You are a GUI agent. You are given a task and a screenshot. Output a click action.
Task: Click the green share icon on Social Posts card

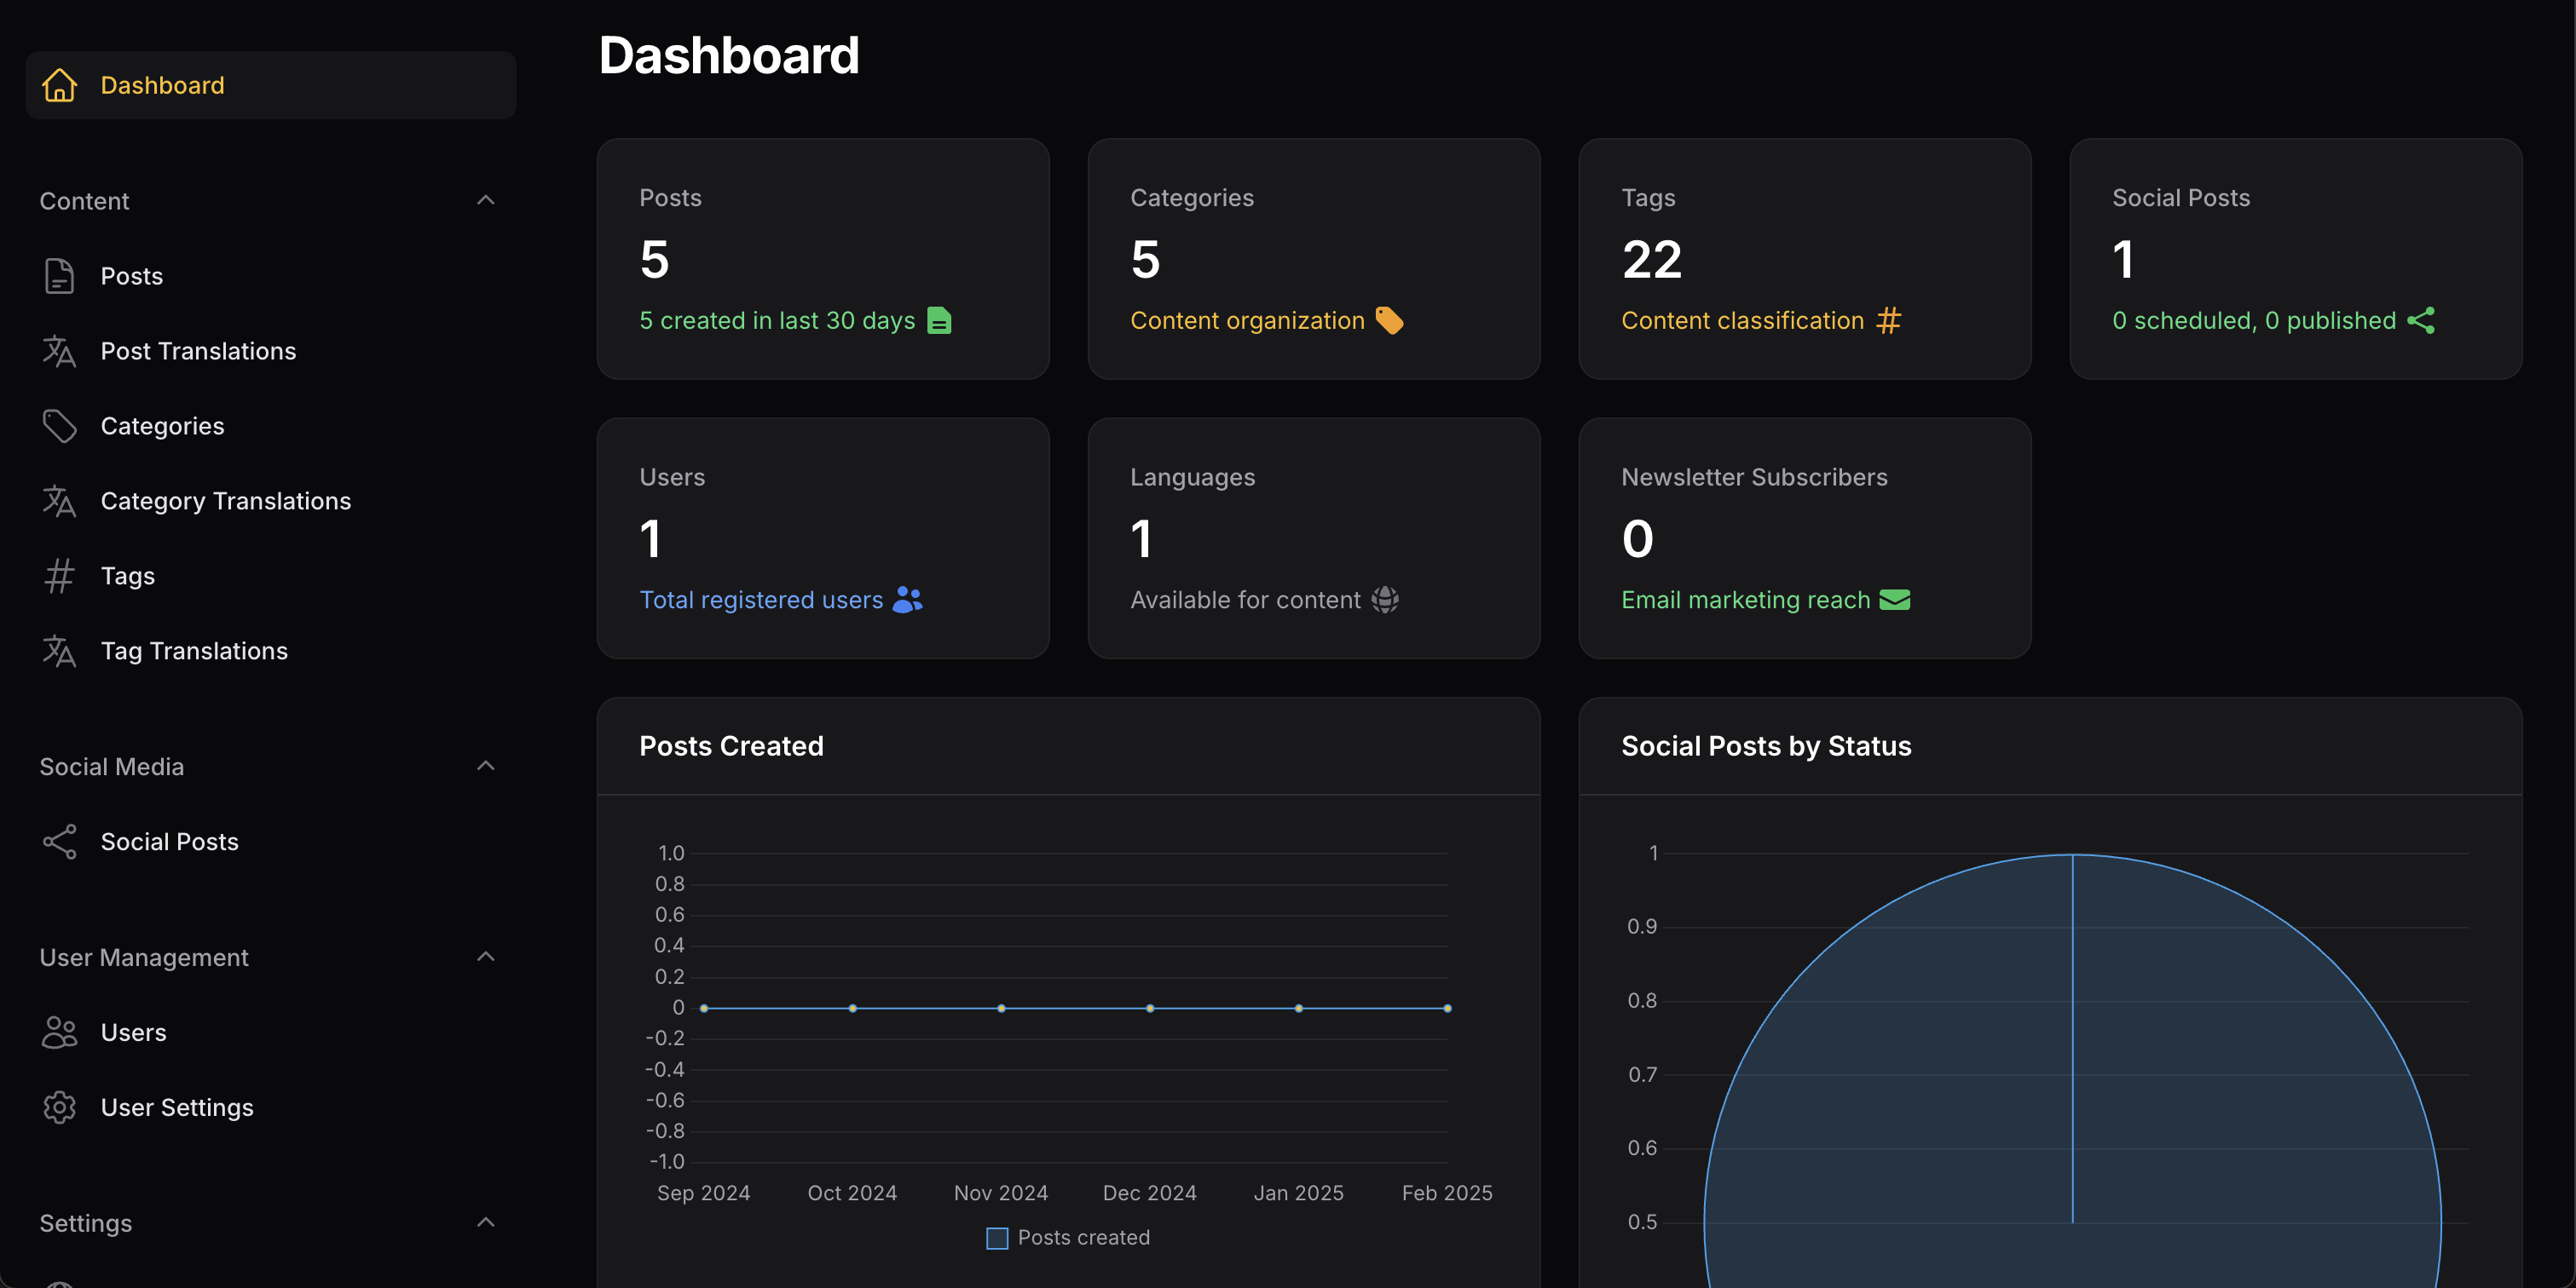point(2421,321)
